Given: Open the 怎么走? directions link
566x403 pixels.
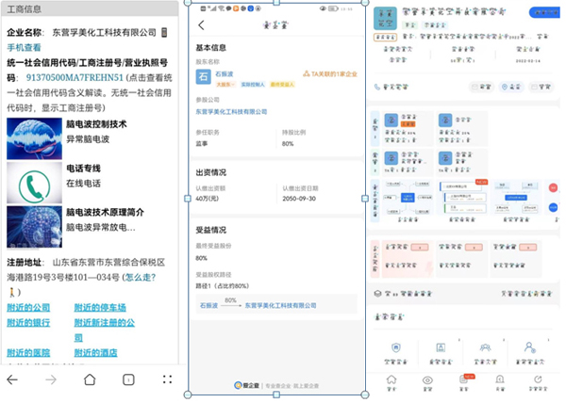Looking at the screenshot, I should click(x=140, y=278).
